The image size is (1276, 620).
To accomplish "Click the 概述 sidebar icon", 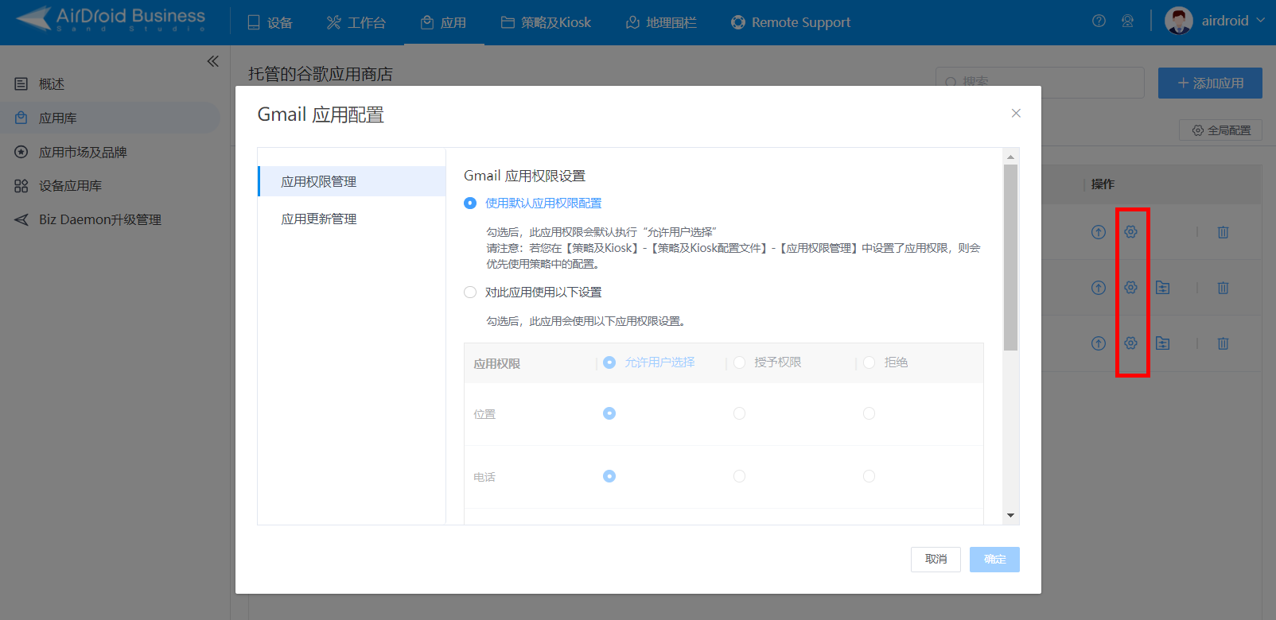I will 21,83.
